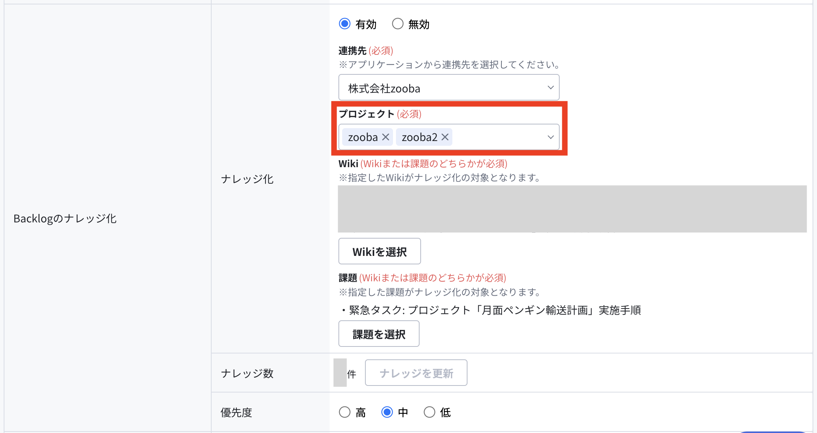Screen dimensions: 817x433
Task: Set priority to 中
Action: (387, 412)
